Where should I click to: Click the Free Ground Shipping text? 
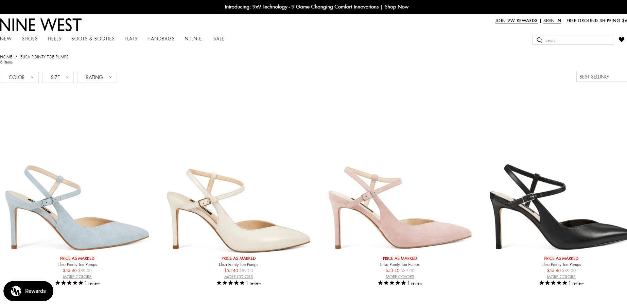pyautogui.click(x=597, y=21)
